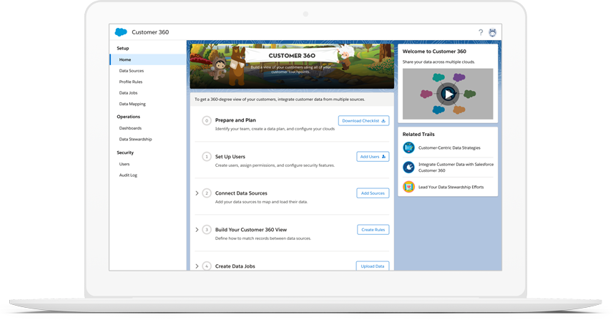Click step 4 circle for Create Data Jobs
Screen dimensions: 613x320
[x=207, y=266]
